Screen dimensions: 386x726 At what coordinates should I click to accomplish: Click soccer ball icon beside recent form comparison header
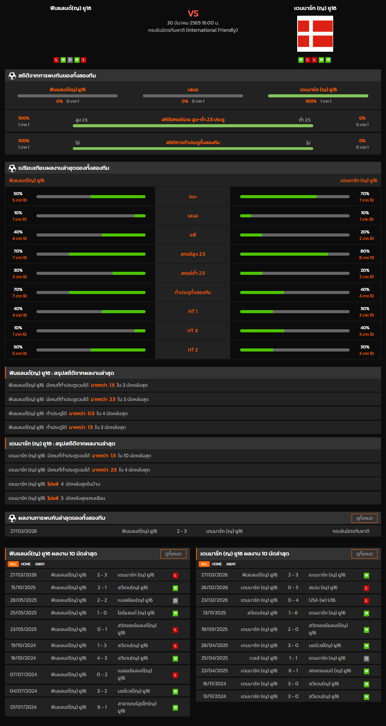[12, 168]
